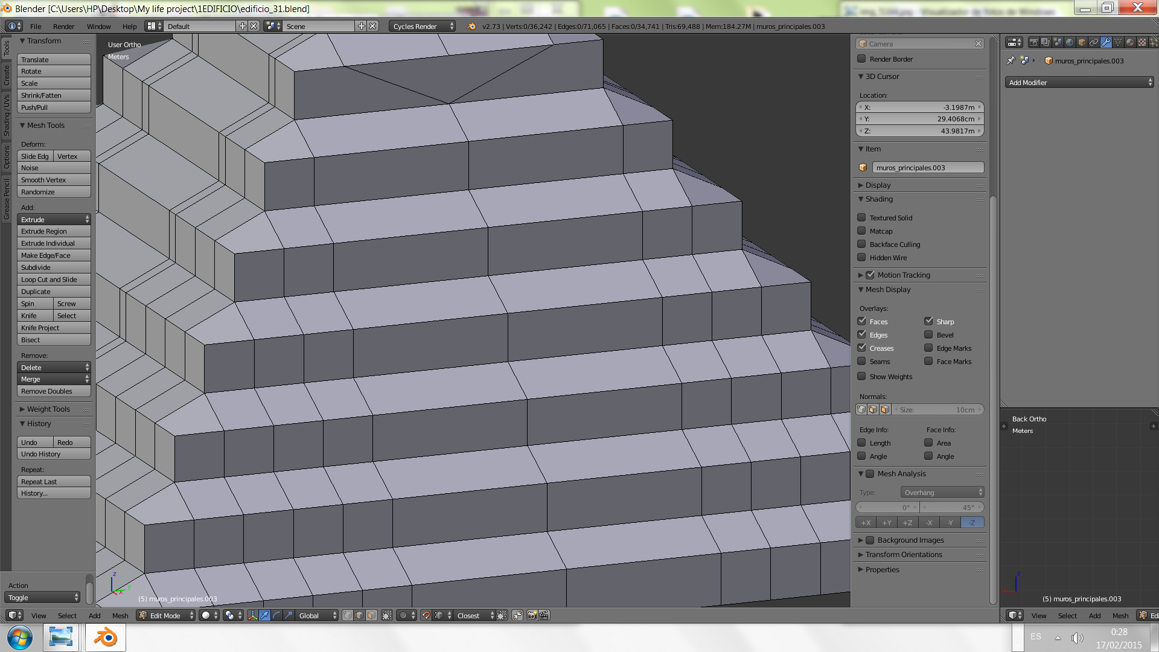
Task: Pin the properties context with pushpin
Action: (x=1011, y=60)
